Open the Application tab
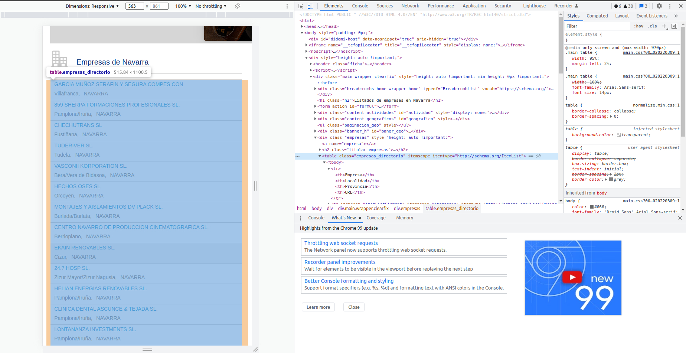This screenshot has height=353, width=686. pos(474,6)
